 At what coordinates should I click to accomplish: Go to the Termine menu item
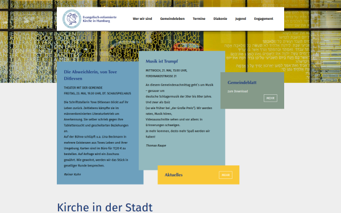point(199,19)
